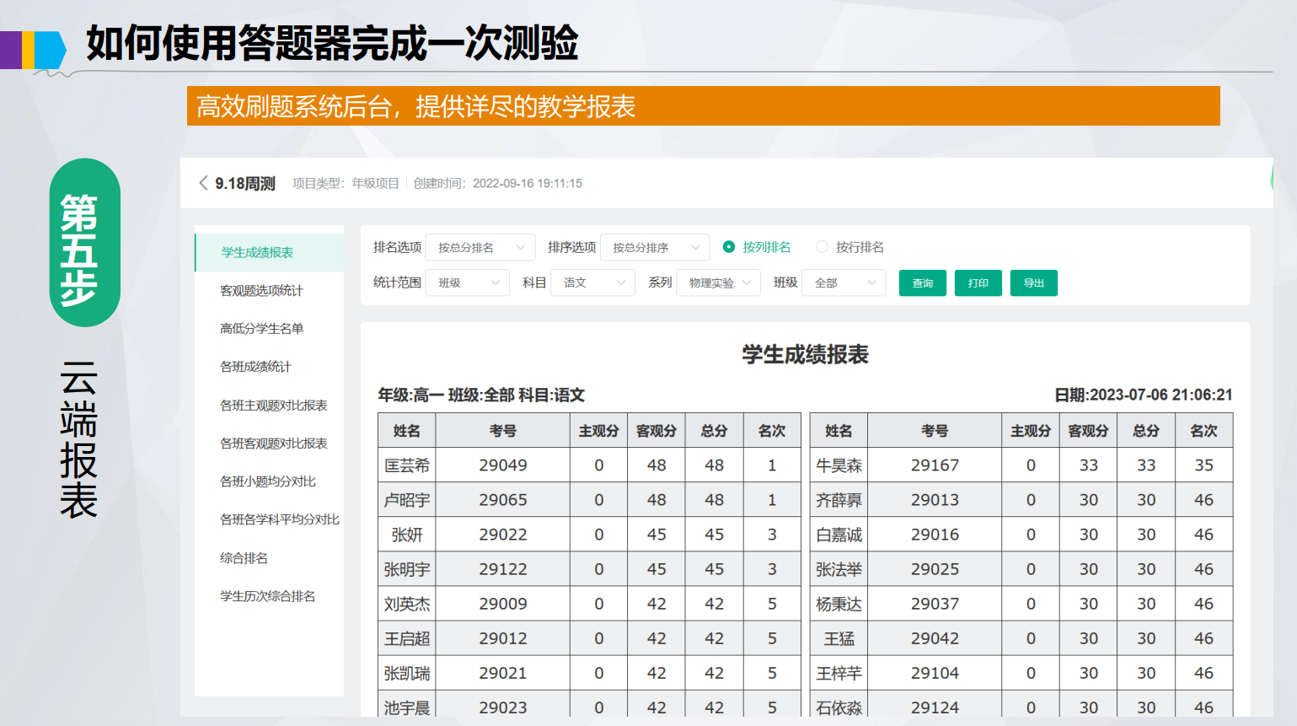The height and width of the screenshot is (726, 1297).
Task: Click exam number 29009
Action: tap(503, 604)
